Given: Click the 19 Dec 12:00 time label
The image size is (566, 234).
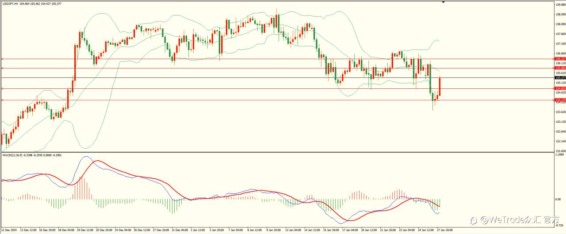Looking at the screenshot, I should click(85, 230).
